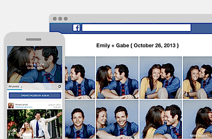This screenshot has height=139, width=212.
Task: Tap the CREATE FACEBOOK ALBUM button
Action: [35, 95]
